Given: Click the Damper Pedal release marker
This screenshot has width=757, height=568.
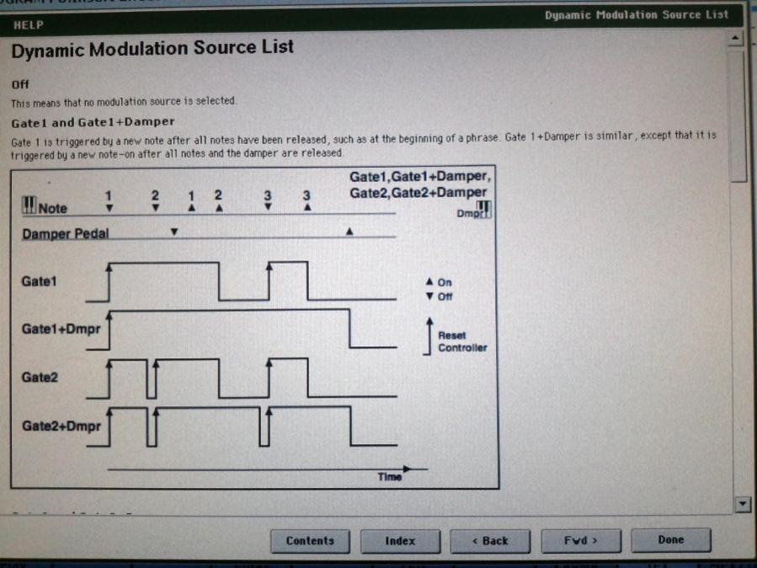Looking at the screenshot, I should coord(349,232).
